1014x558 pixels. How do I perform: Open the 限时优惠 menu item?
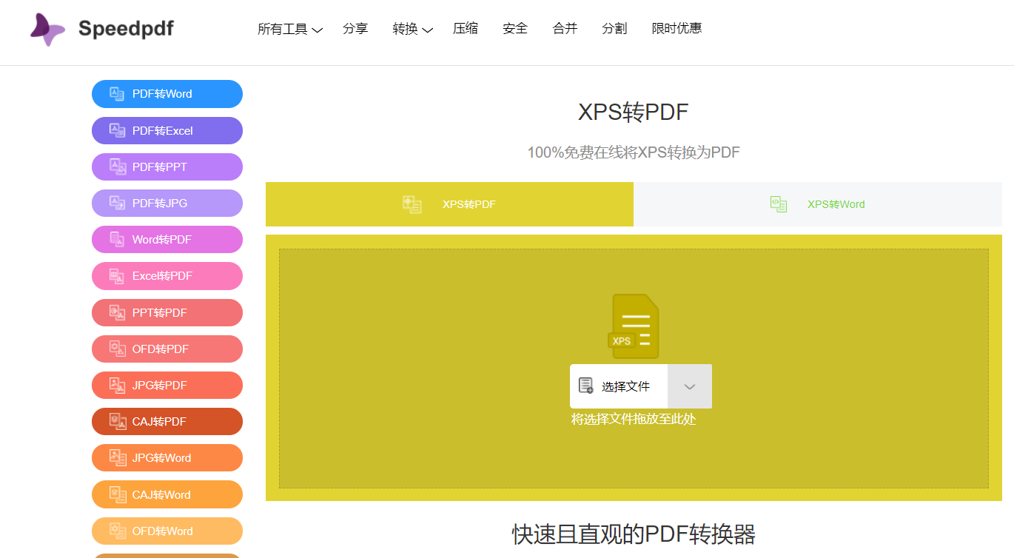tap(676, 29)
